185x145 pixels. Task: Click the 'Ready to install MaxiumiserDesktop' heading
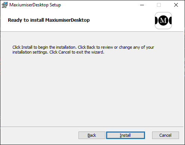pyautogui.click(x=49, y=20)
